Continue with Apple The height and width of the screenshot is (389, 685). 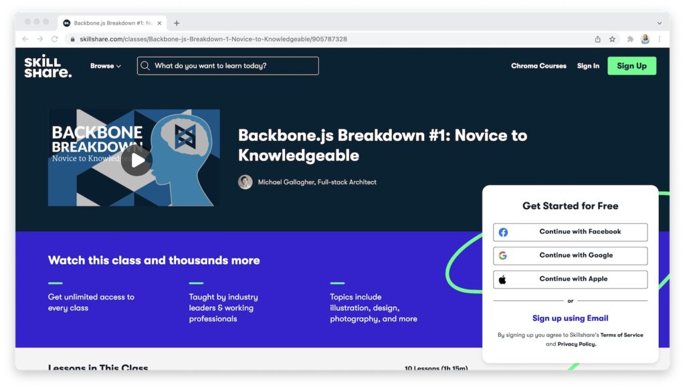pos(570,279)
